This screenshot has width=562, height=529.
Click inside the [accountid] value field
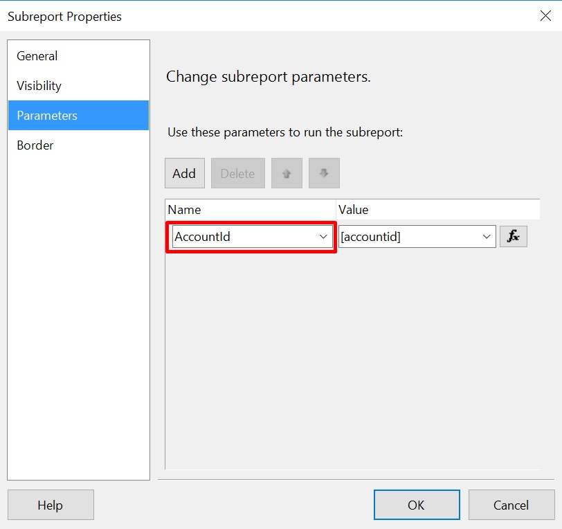(417, 237)
